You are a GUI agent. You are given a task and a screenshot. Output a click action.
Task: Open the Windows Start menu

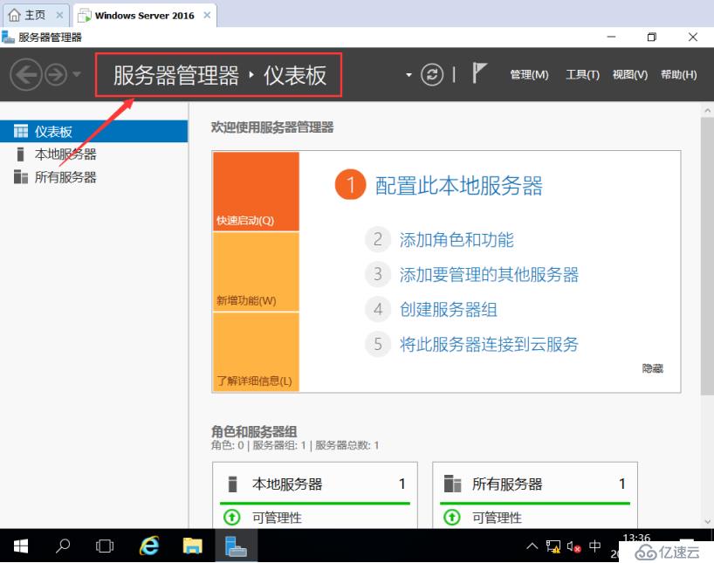(21, 546)
